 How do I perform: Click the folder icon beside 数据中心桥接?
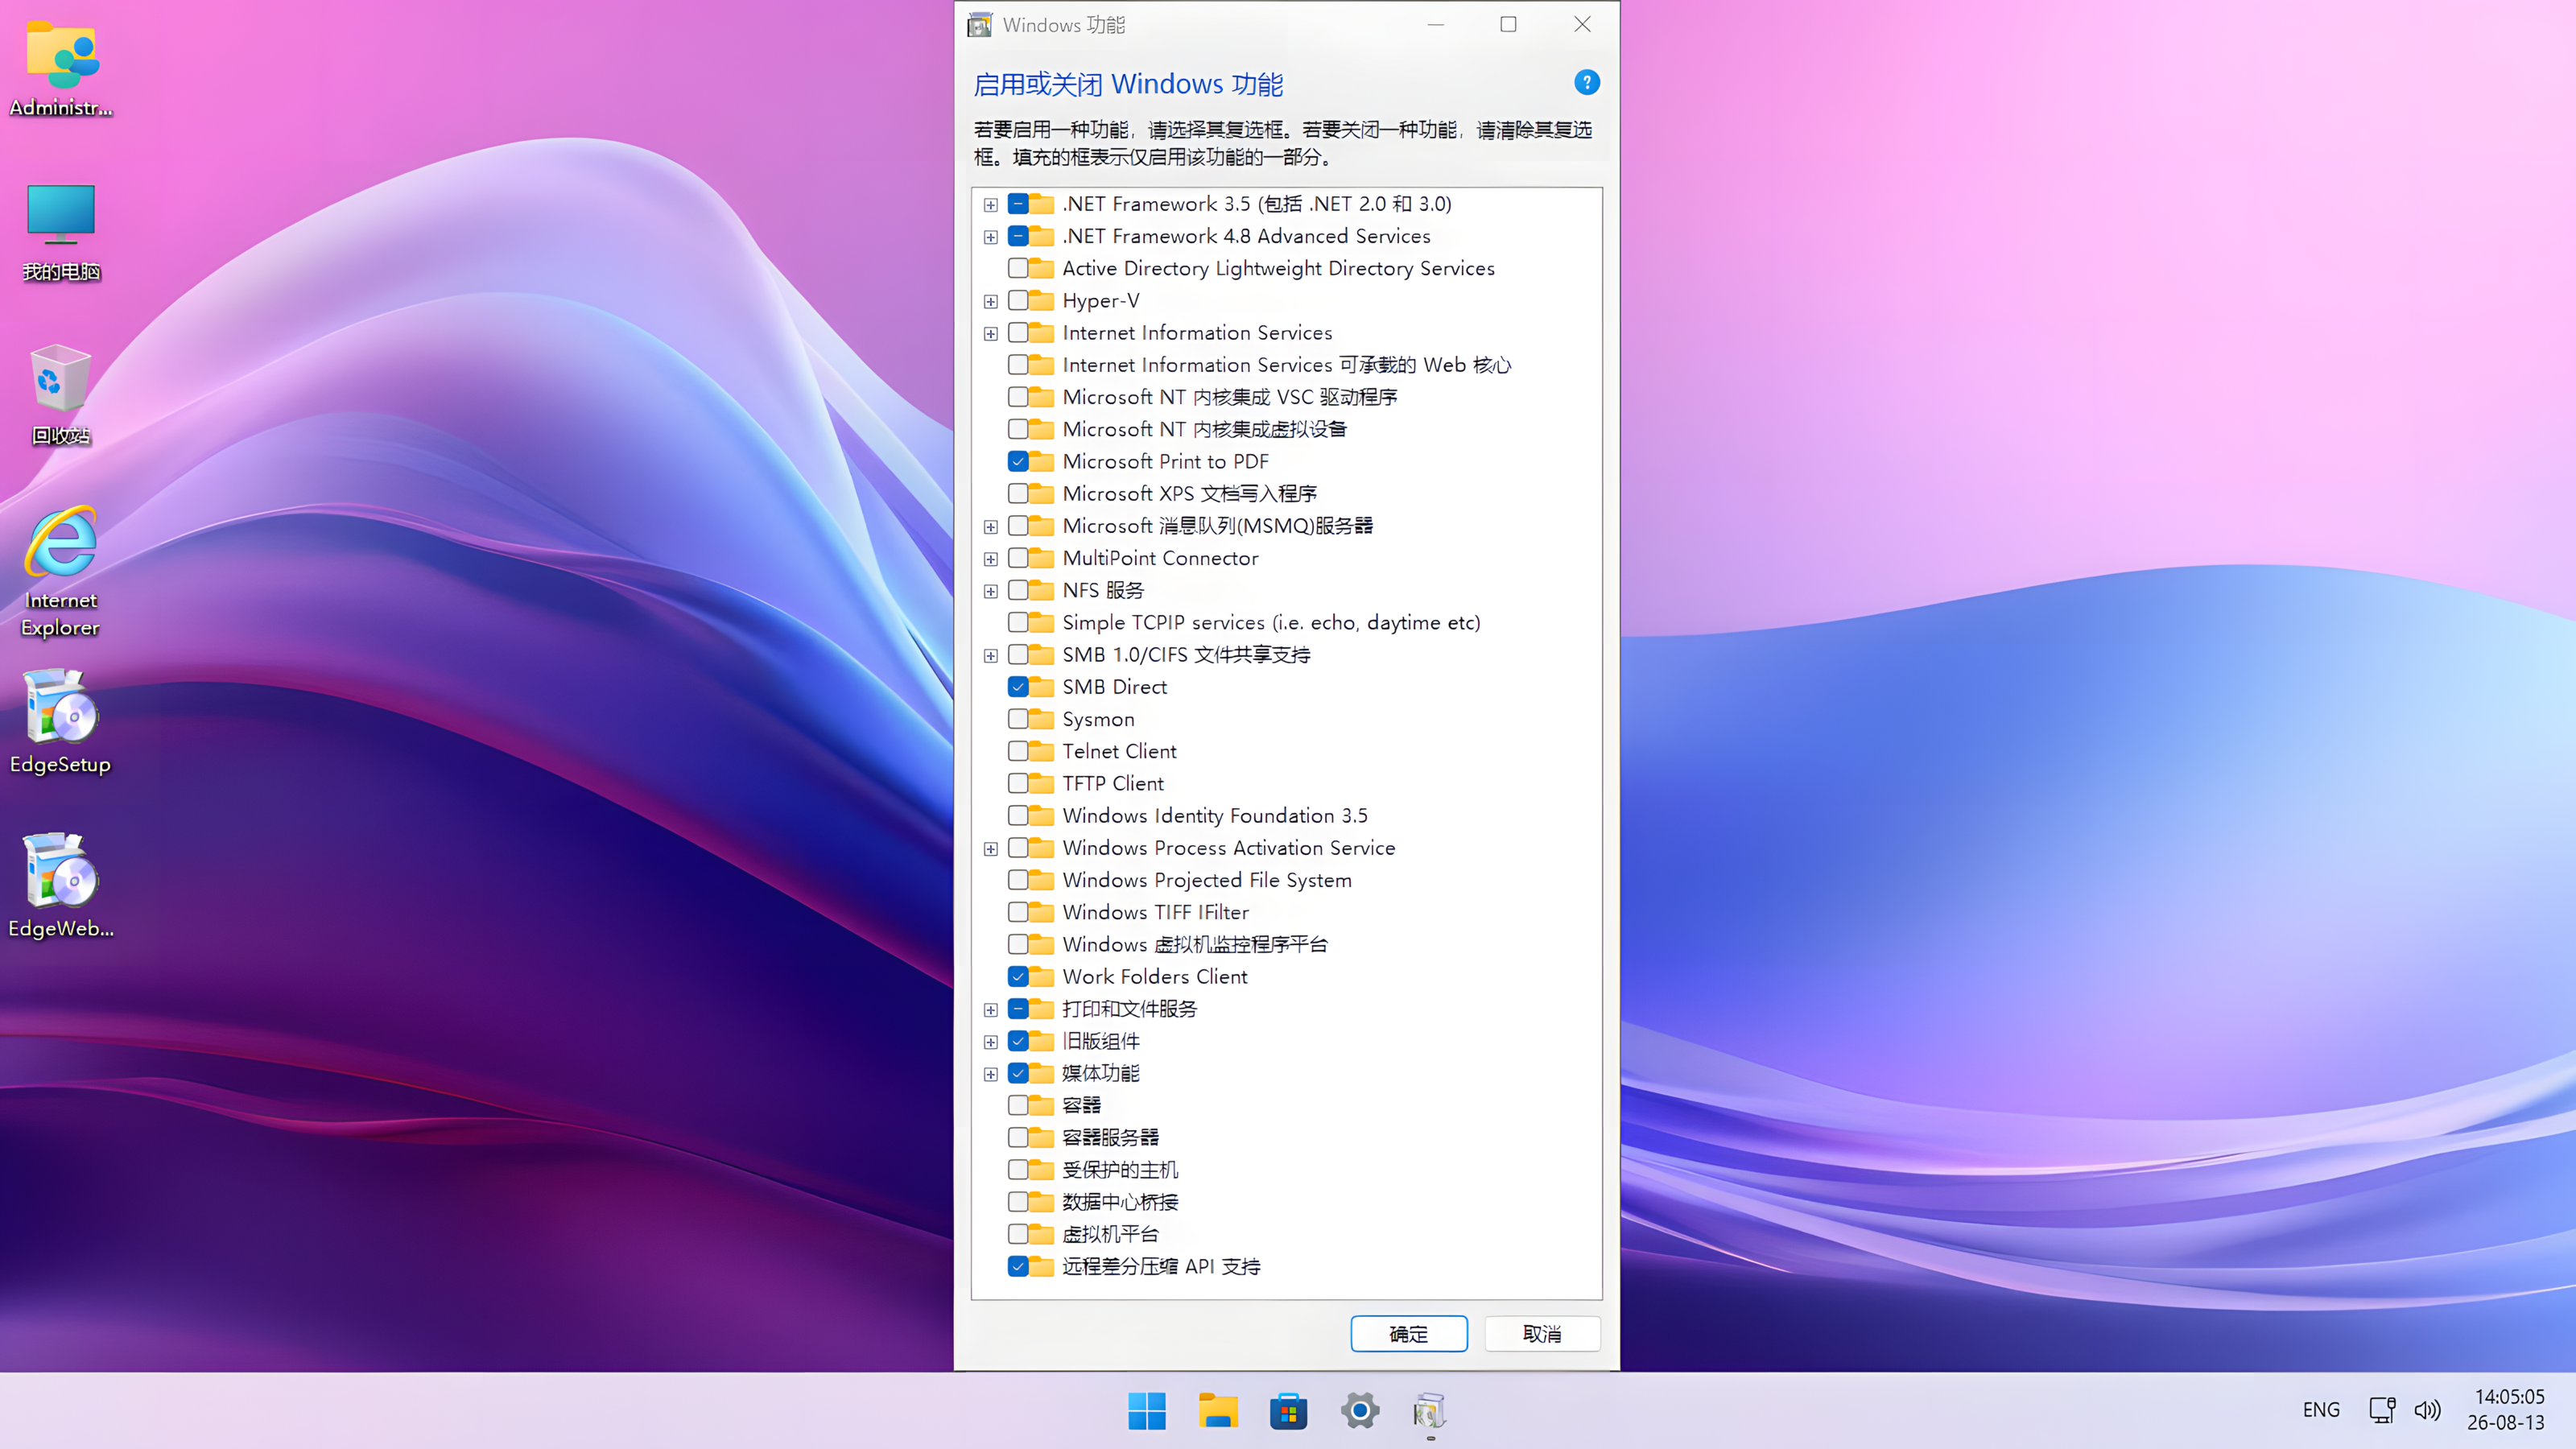coord(1042,1202)
